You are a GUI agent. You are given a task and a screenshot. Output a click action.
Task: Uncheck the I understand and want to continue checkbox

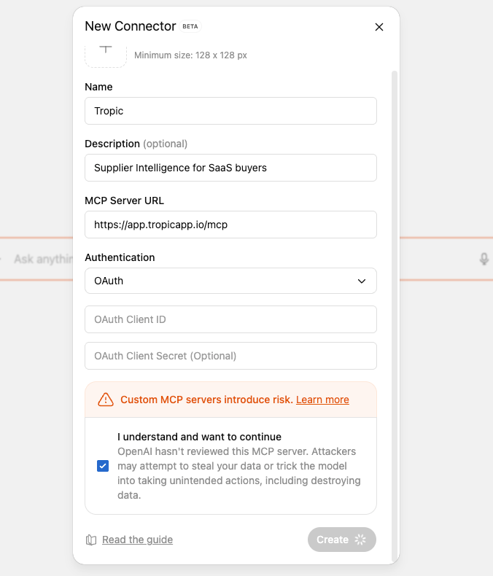click(x=103, y=466)
